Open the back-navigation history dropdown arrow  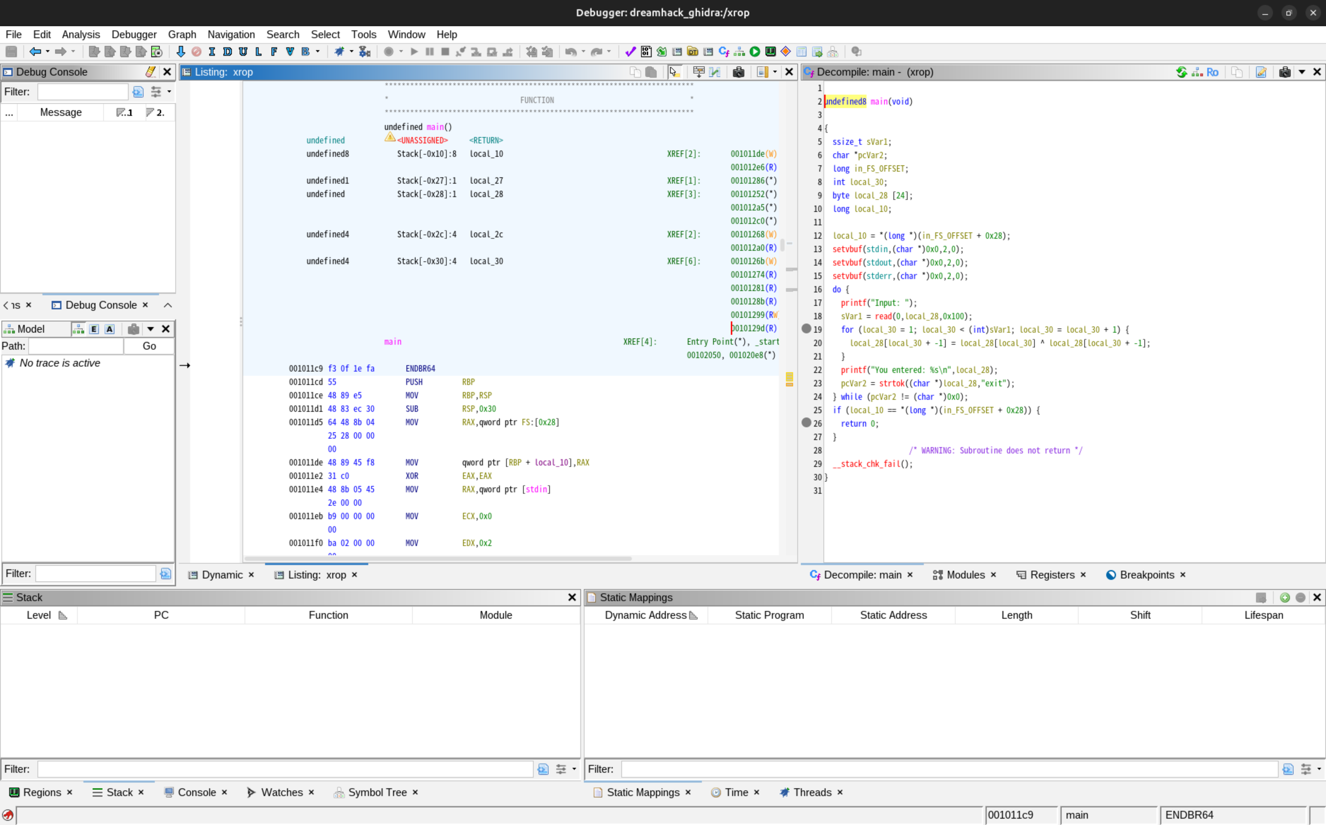[x=48, y=52]
